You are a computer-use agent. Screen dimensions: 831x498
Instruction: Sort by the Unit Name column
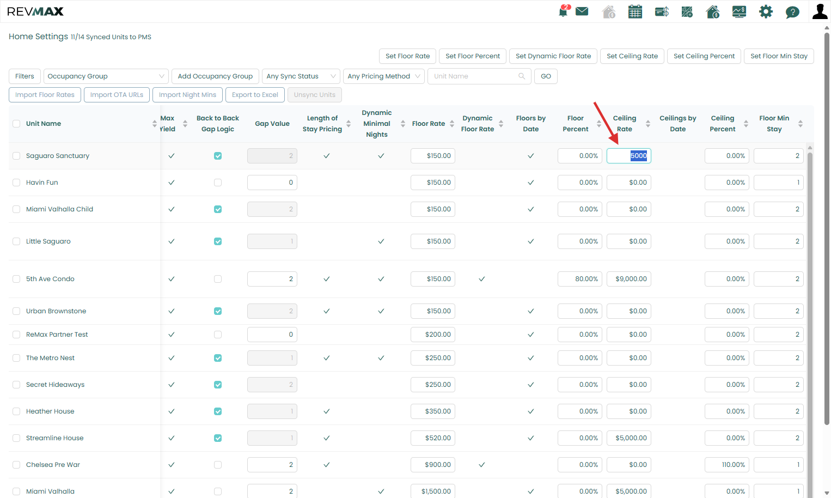pyautogui.click(x=155, y=124)
